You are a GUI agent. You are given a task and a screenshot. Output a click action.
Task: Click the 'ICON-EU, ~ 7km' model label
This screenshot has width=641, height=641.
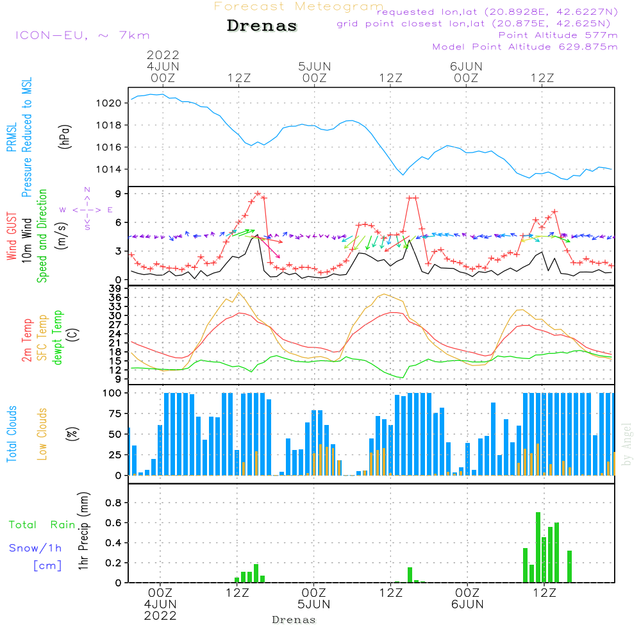[x=83, y=35]
